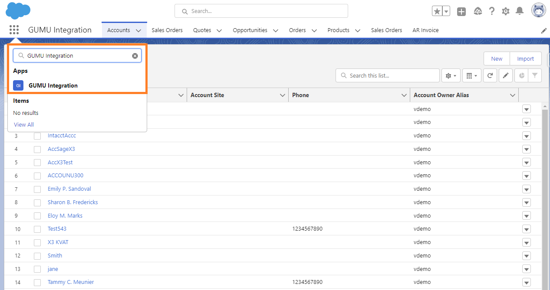The width and height of the screenshot is (550, 290).
Task: Click View All in the App Launcher
Action: coord(24,124)
